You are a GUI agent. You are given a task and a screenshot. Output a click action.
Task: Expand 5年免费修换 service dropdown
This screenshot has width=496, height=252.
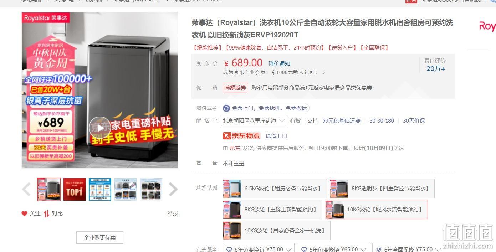pyautogui.click(x=333, y=249)
